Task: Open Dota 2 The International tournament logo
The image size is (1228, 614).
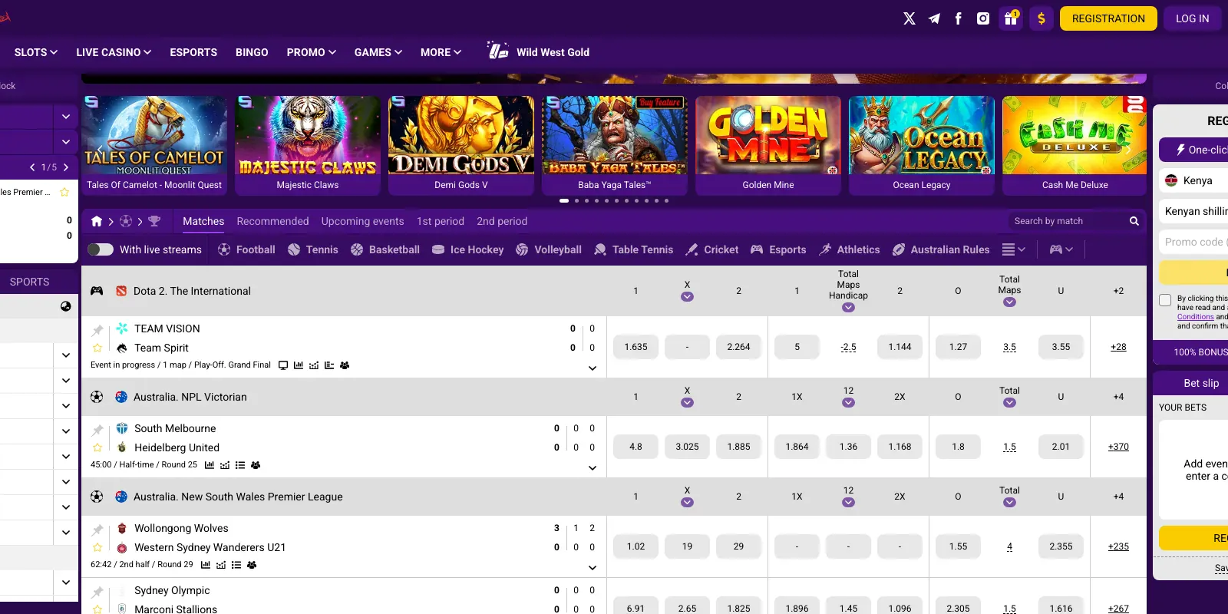Action: click(121, 291)
